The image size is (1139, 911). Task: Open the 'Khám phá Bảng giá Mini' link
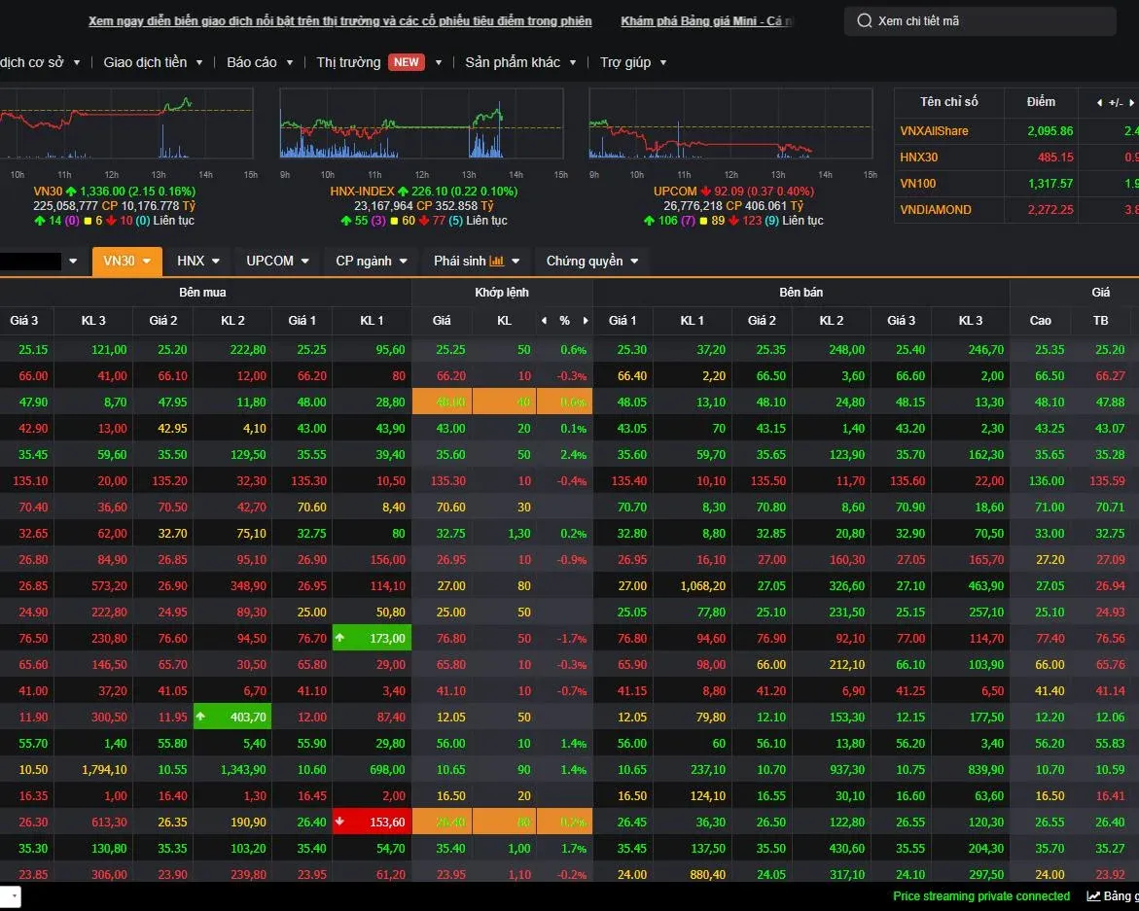[706, 21]
